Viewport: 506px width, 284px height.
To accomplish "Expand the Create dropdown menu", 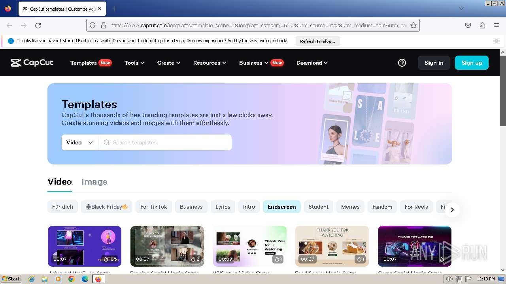I will pos(169,63).
